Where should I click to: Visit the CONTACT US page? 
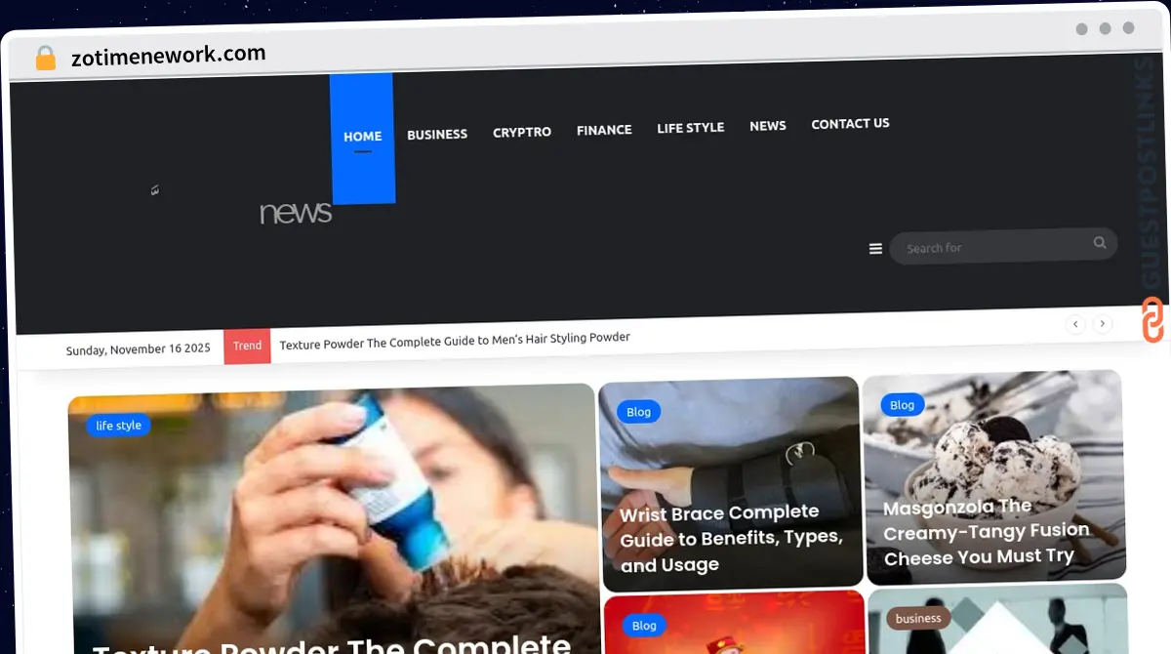pos(850,124)
